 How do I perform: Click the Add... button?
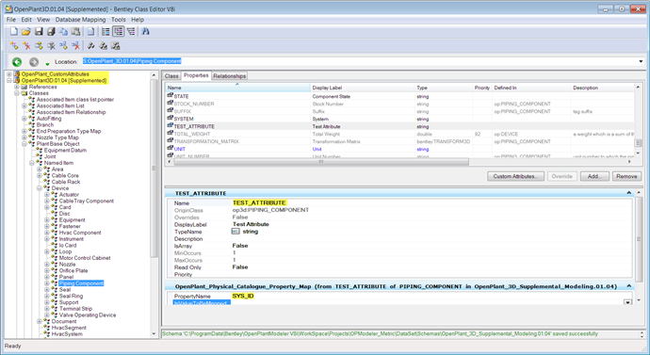594,176
